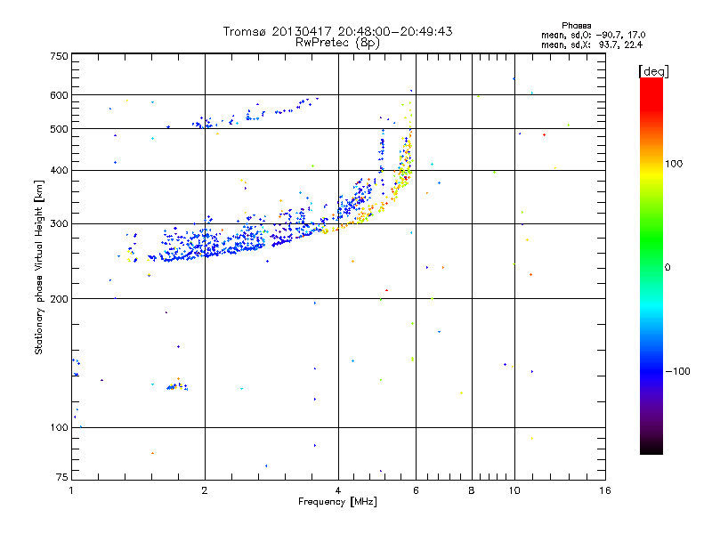Click the "0" label beside the color bar
The height and width of the screenshot is (534, 712).
point(667,268)
